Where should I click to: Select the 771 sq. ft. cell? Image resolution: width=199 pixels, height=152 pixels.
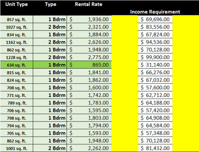[17, 95]
